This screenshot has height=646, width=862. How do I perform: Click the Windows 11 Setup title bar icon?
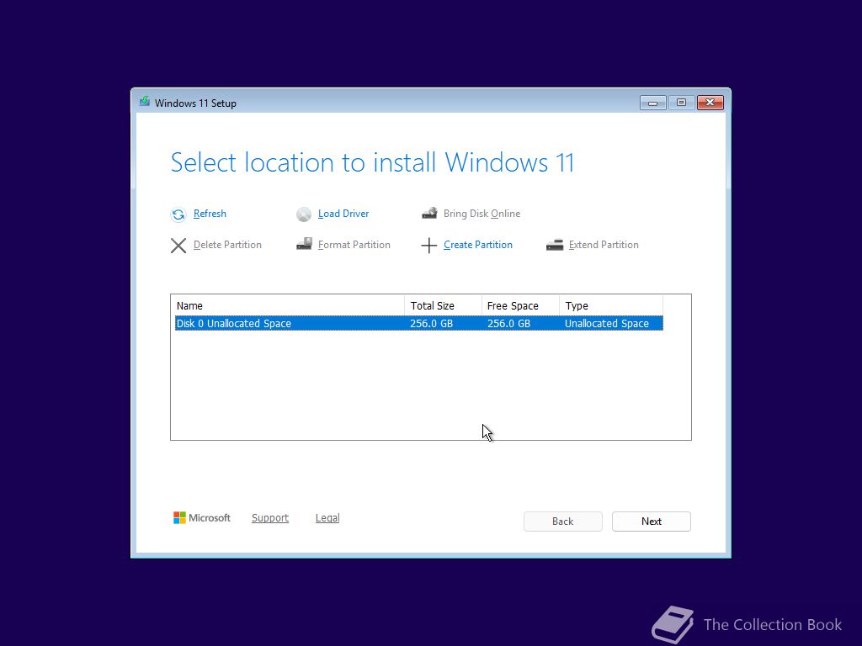(145, 102)
